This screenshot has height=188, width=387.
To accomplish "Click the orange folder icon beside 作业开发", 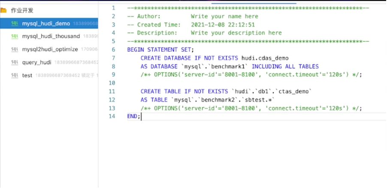I will (x=3, y=10).
